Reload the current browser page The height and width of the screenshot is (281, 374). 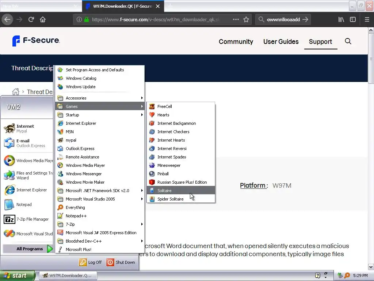[x=31, y=20]
